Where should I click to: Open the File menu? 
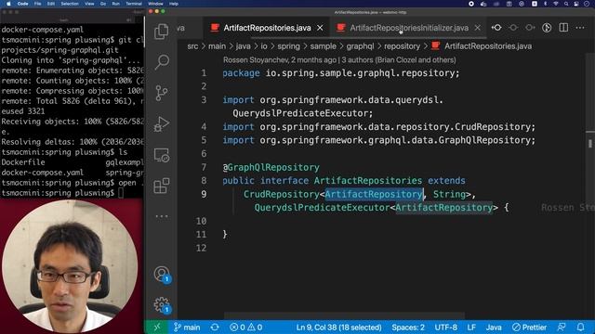(x=37, y=4)
